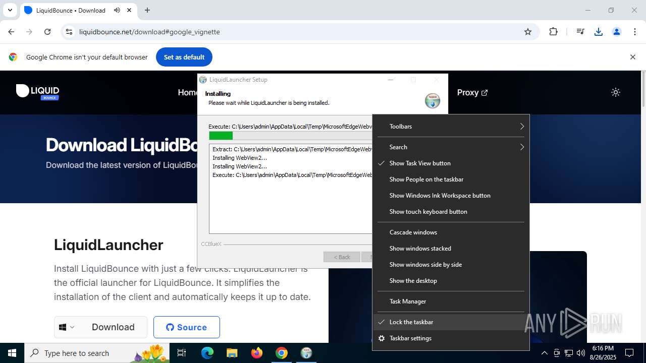Open the taskbar clock and date
Image resolution: width=646 pixels, height=363 pixels.
(603, 353)
